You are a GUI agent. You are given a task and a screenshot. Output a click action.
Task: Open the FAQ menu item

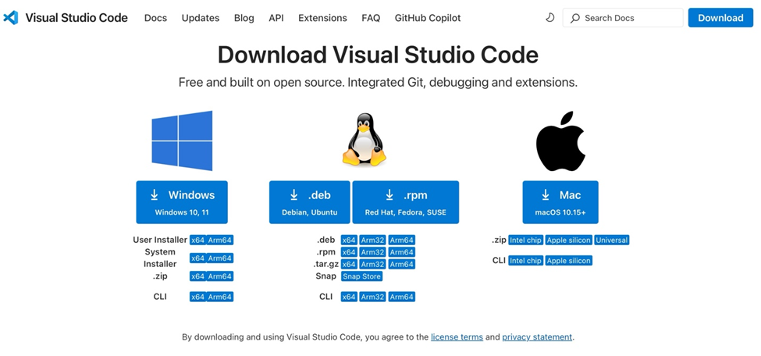click(x=371, y=18)
